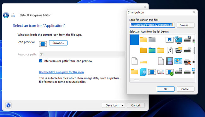
Task: Pick the picture frame icon
Action: pyautogui.click(x=169, y=40)
